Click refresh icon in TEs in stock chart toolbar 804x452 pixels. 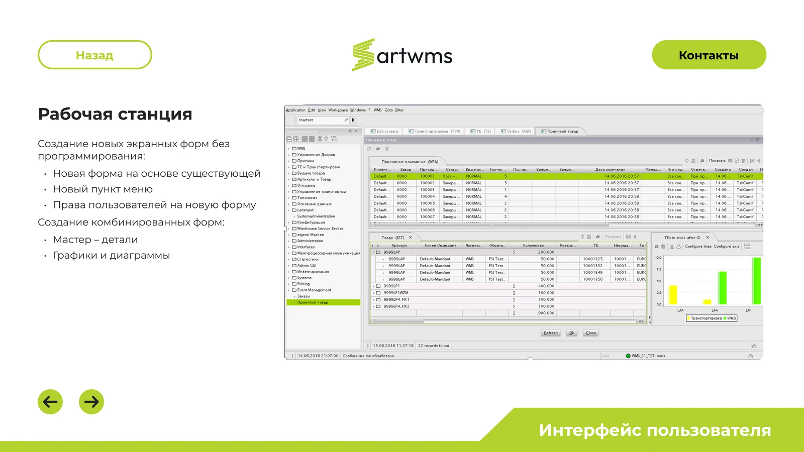pos(657,247)
